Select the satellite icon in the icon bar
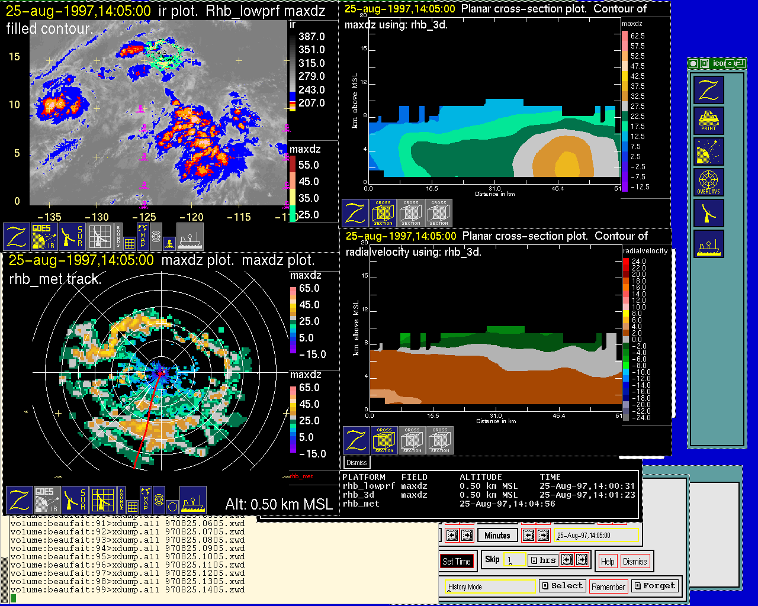 click(x=708, y=152)
